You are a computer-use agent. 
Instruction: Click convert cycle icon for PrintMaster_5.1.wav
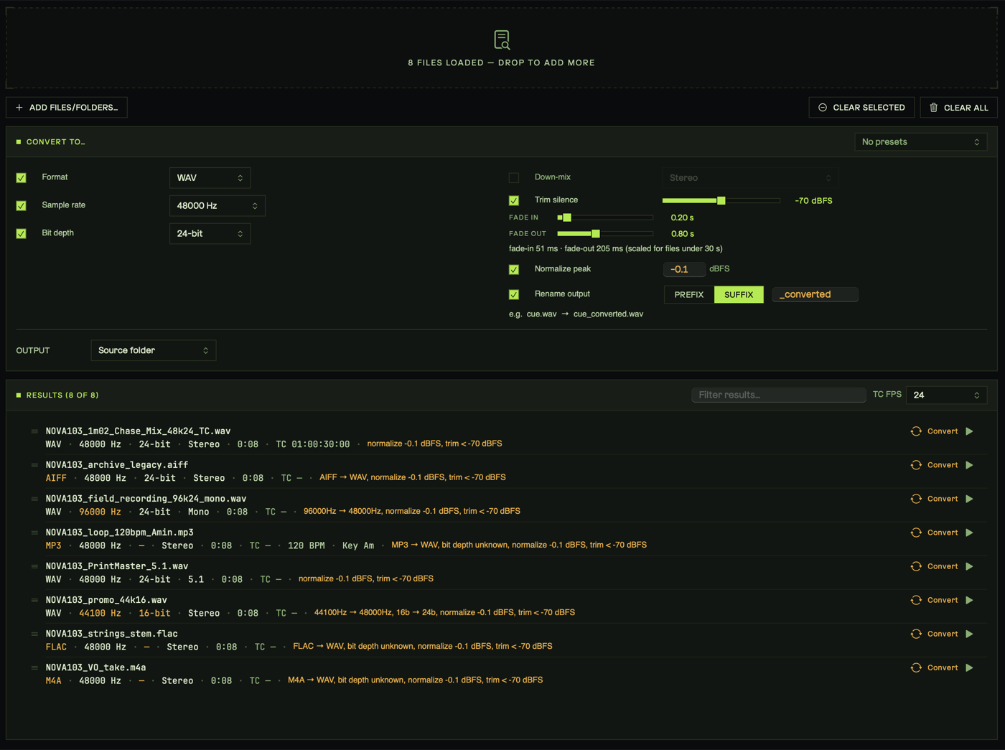pyautogui.click(x=916, y=566)
